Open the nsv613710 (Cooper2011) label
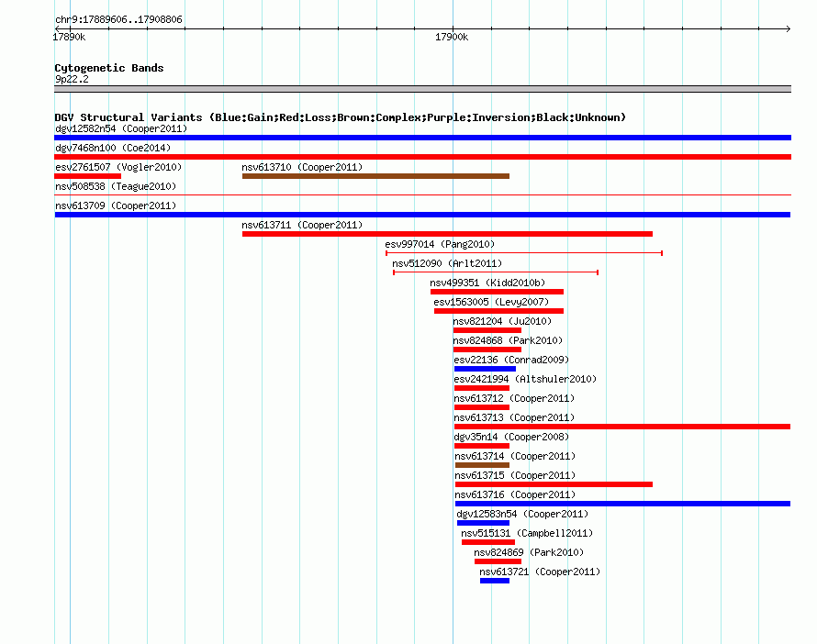 tap(302, 167)
